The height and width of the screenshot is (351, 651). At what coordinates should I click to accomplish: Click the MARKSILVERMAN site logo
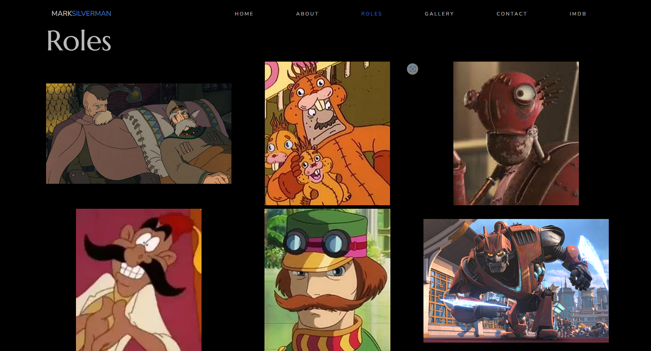tap(81, 13)
